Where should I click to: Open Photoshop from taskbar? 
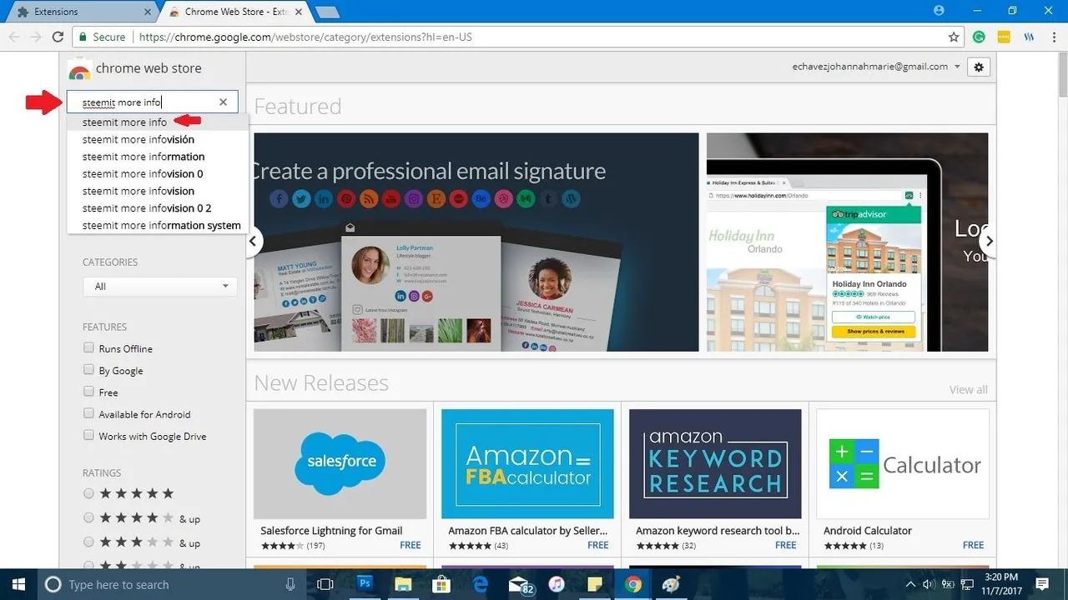point(365,584)
